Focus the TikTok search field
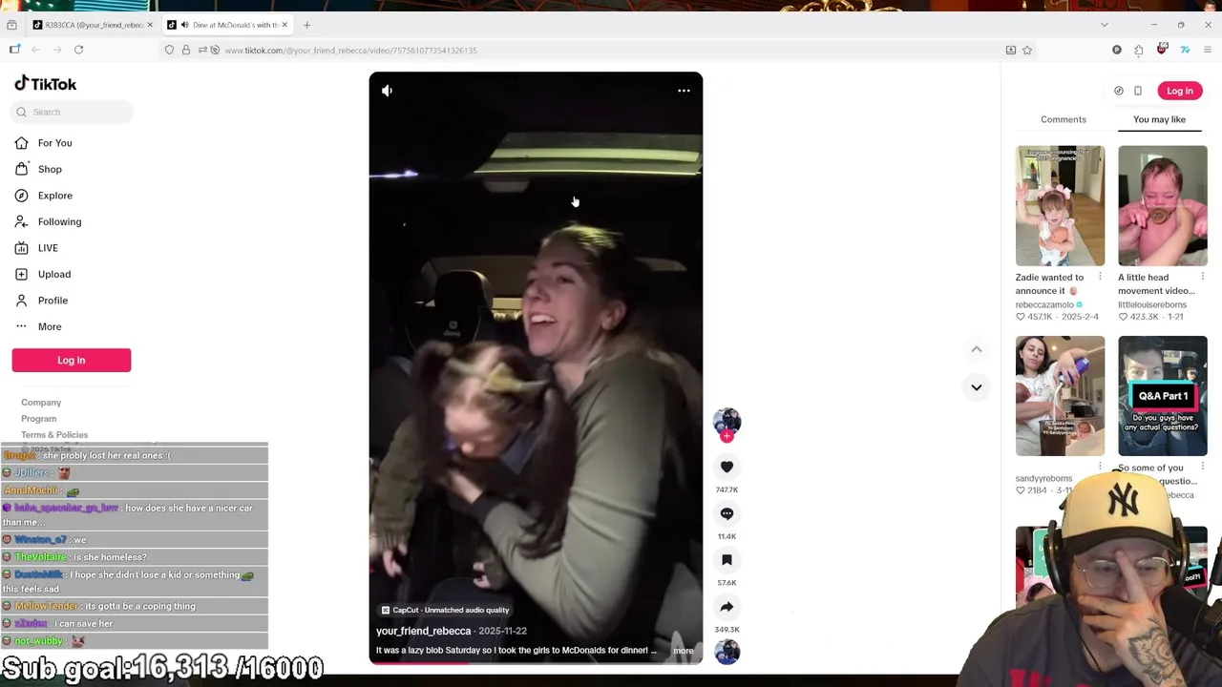 coord(72,112)
